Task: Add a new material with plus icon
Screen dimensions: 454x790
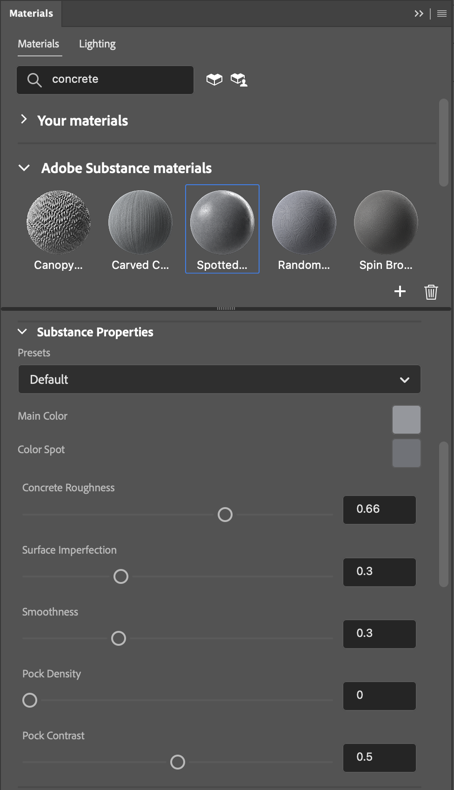Action: point(400,292)
